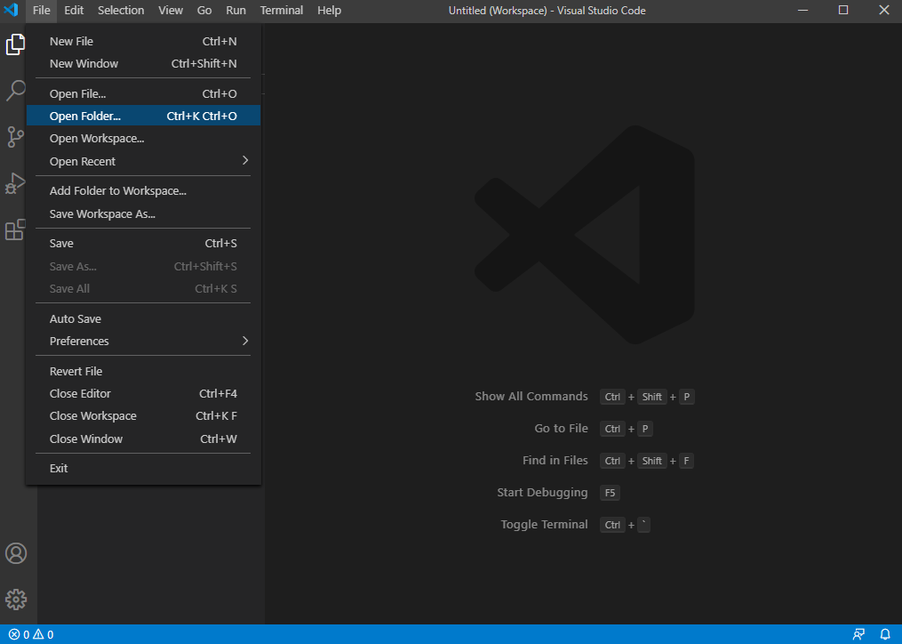This screenshot has height=644, width=902.
Task: Expand the Preferences submenu
Action: (x=143, y=341)
